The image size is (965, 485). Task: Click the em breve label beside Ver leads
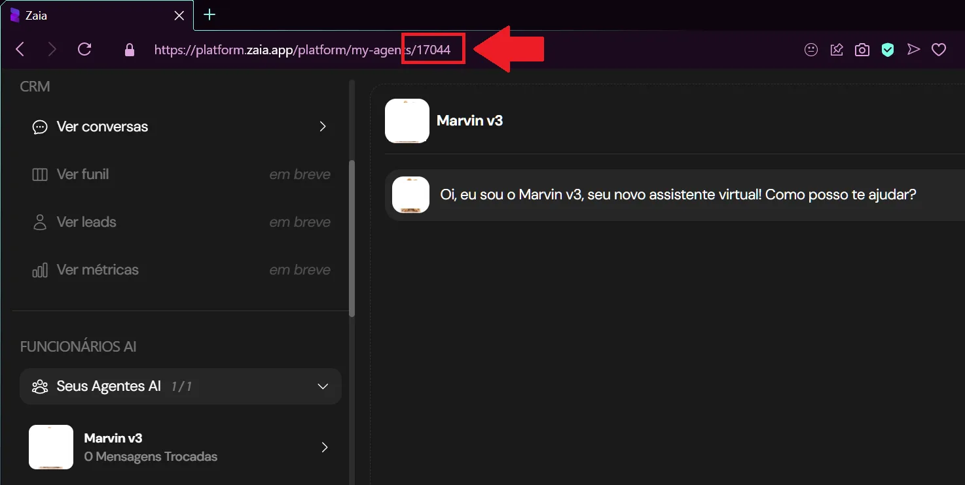click(300, 222)
